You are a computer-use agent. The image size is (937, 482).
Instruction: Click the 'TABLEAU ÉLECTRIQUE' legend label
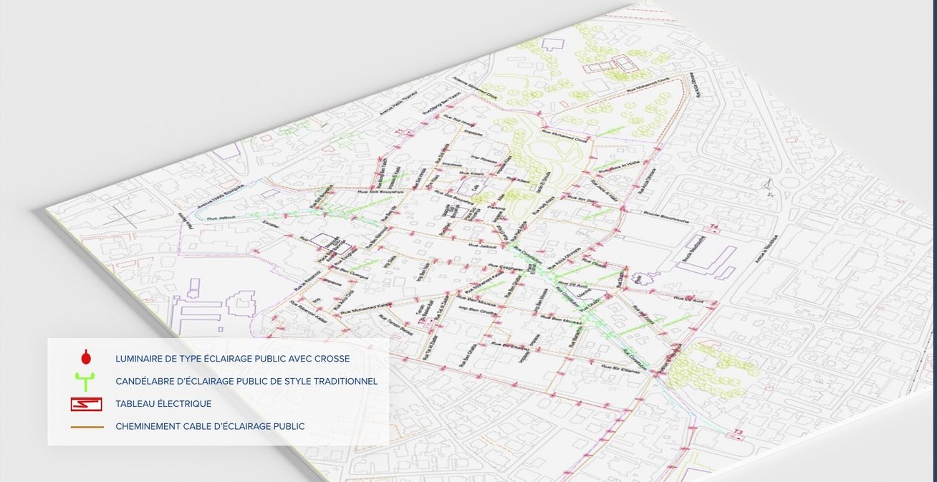pyautogui.click(x=163, y=404)
